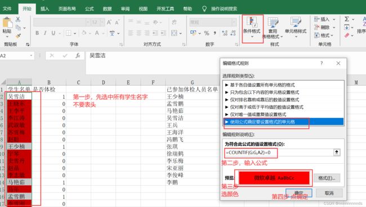Click the Comma Style icon
The width and height of the screenshot is (366, 207).
point(215,33)
